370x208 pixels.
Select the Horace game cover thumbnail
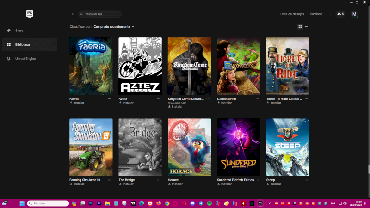[x=189, y=147]
